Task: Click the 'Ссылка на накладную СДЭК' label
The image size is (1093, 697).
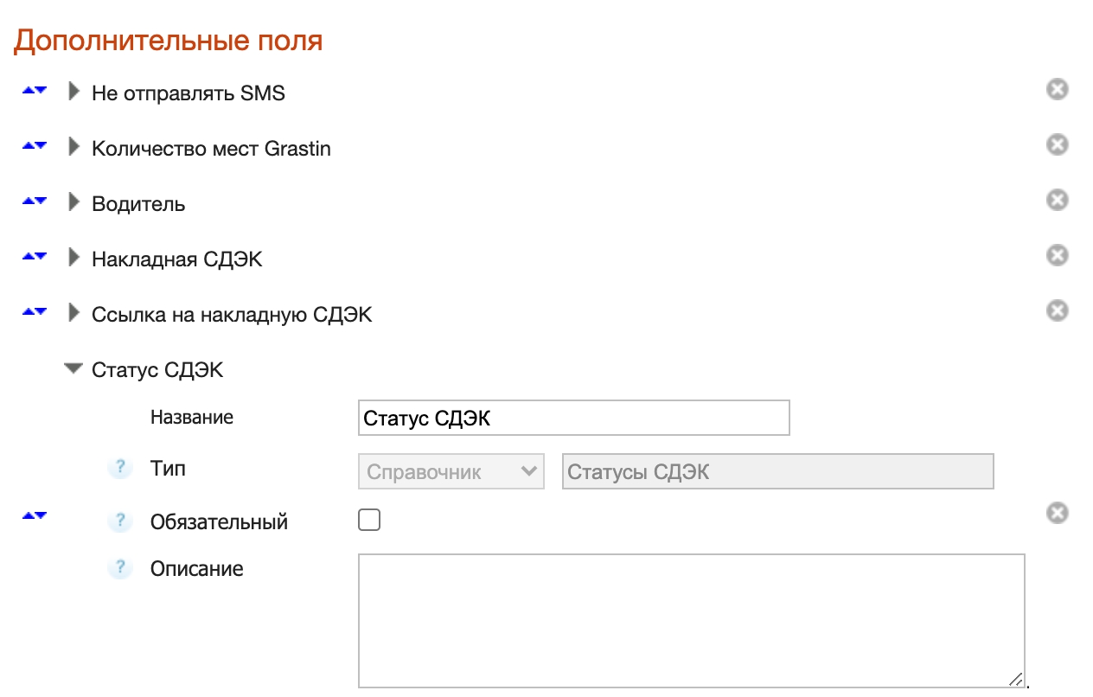Action: [232, 315]
